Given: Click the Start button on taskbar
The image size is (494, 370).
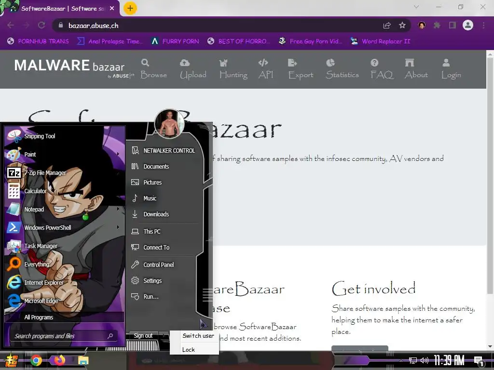Looking at the screenshot, I should pyautogui.click(x=11, y=360).
